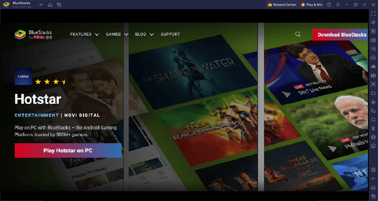Open BlueStacks settings
Image resolution: width=378 pixels, height=201 pixels.
pos(373,170)
